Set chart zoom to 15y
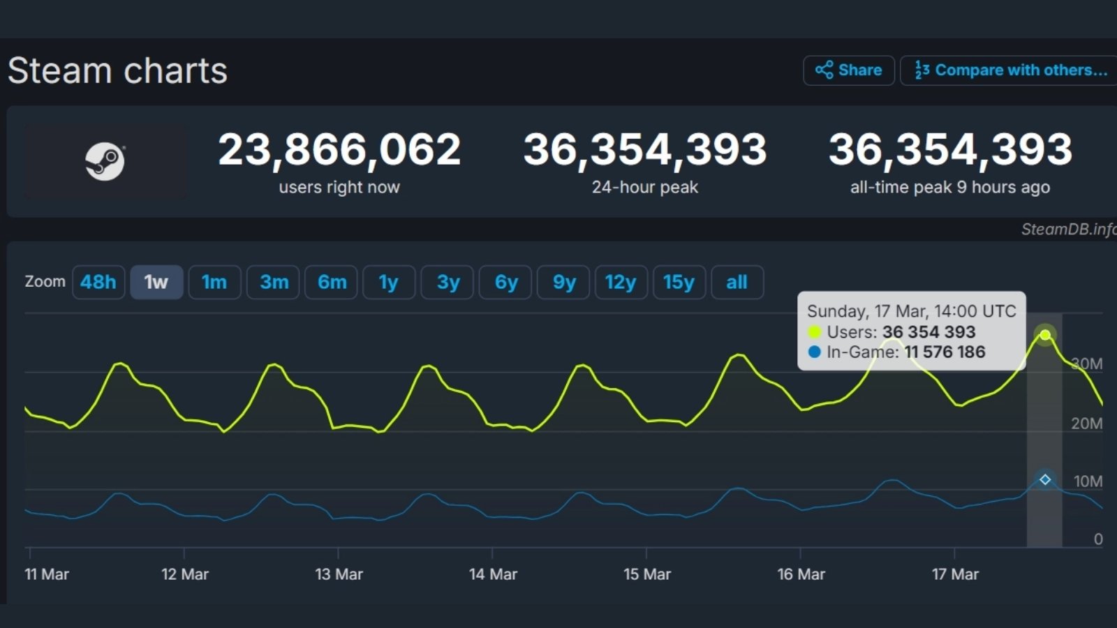 [x=679, y=282]
